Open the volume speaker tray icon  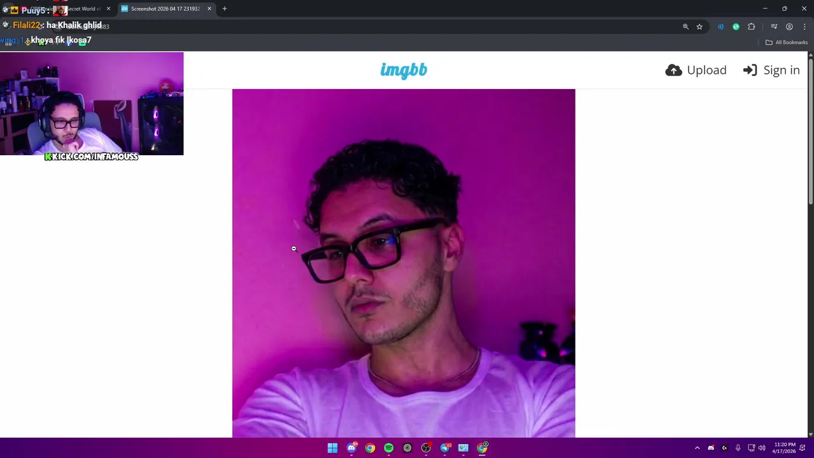point(762,448)
